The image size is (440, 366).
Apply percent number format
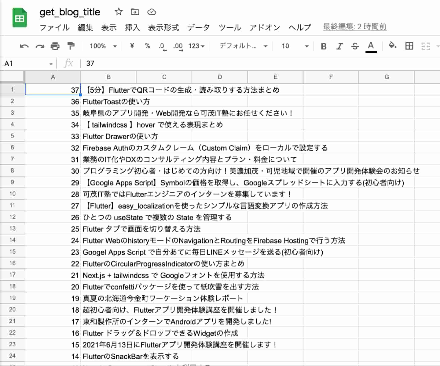click(x=148, y=46)
